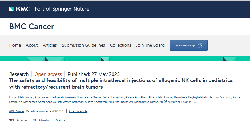Viewport: 250px width, 133px height.
Task: Go to the About page
Action: (32, 45)
